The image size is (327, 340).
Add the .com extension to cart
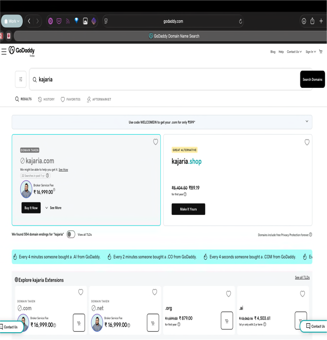point(79,323)
